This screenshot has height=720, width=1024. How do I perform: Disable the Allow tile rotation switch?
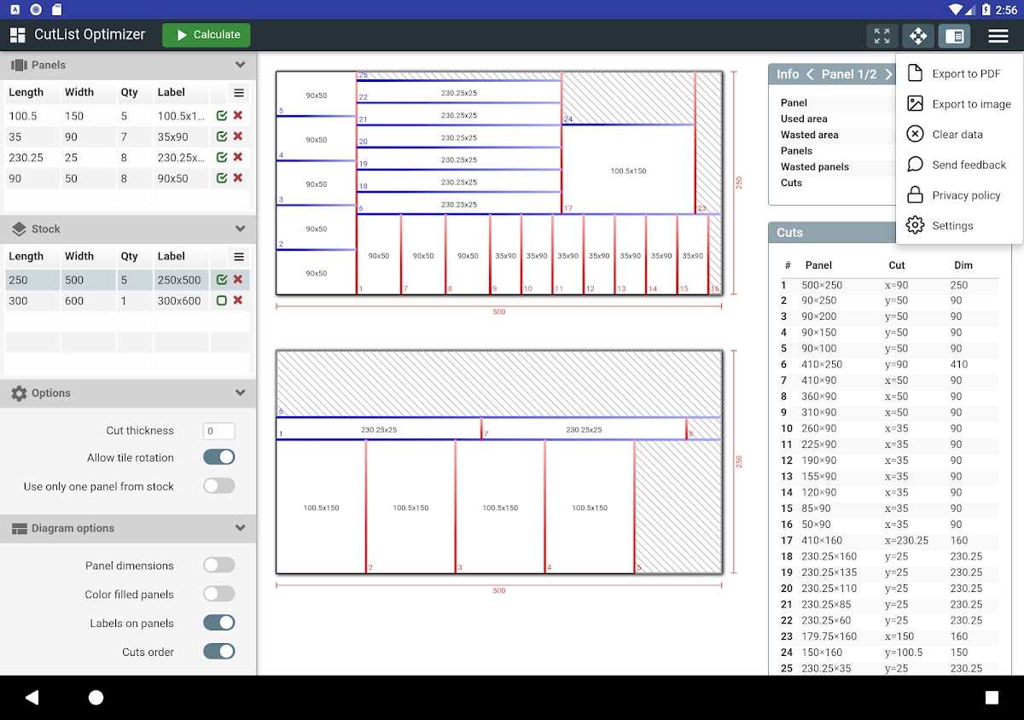click(x=219, y=457)
